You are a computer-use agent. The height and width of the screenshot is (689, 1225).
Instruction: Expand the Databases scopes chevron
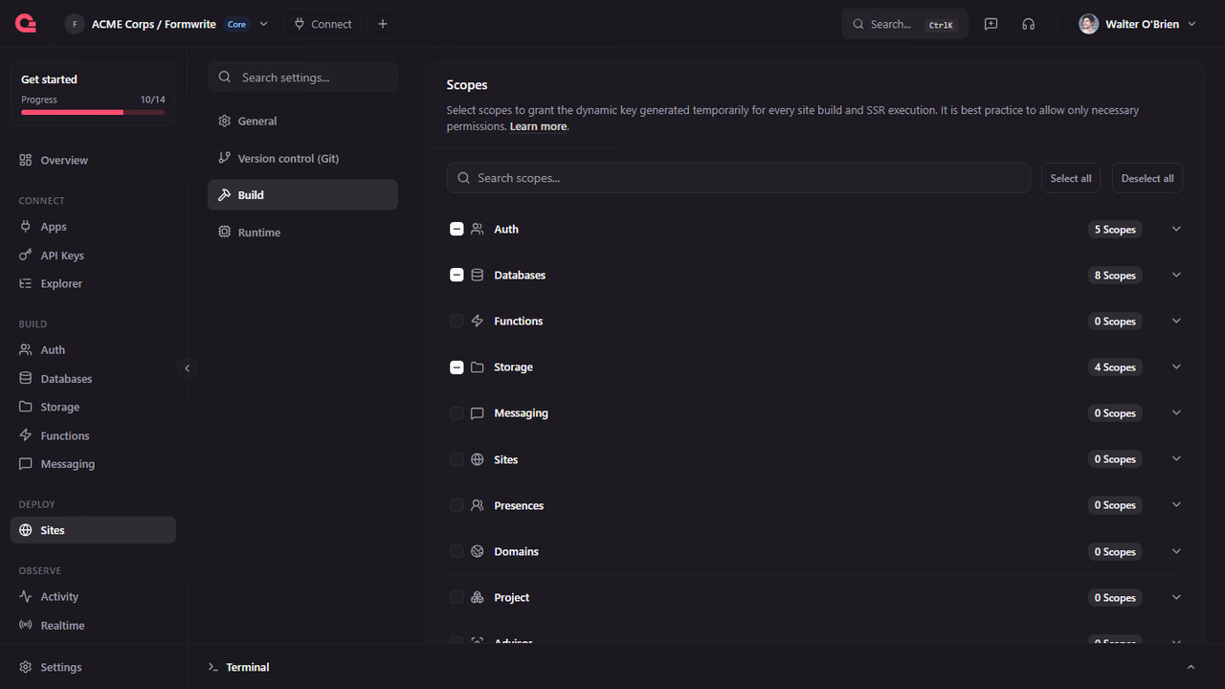(1177, 275)
